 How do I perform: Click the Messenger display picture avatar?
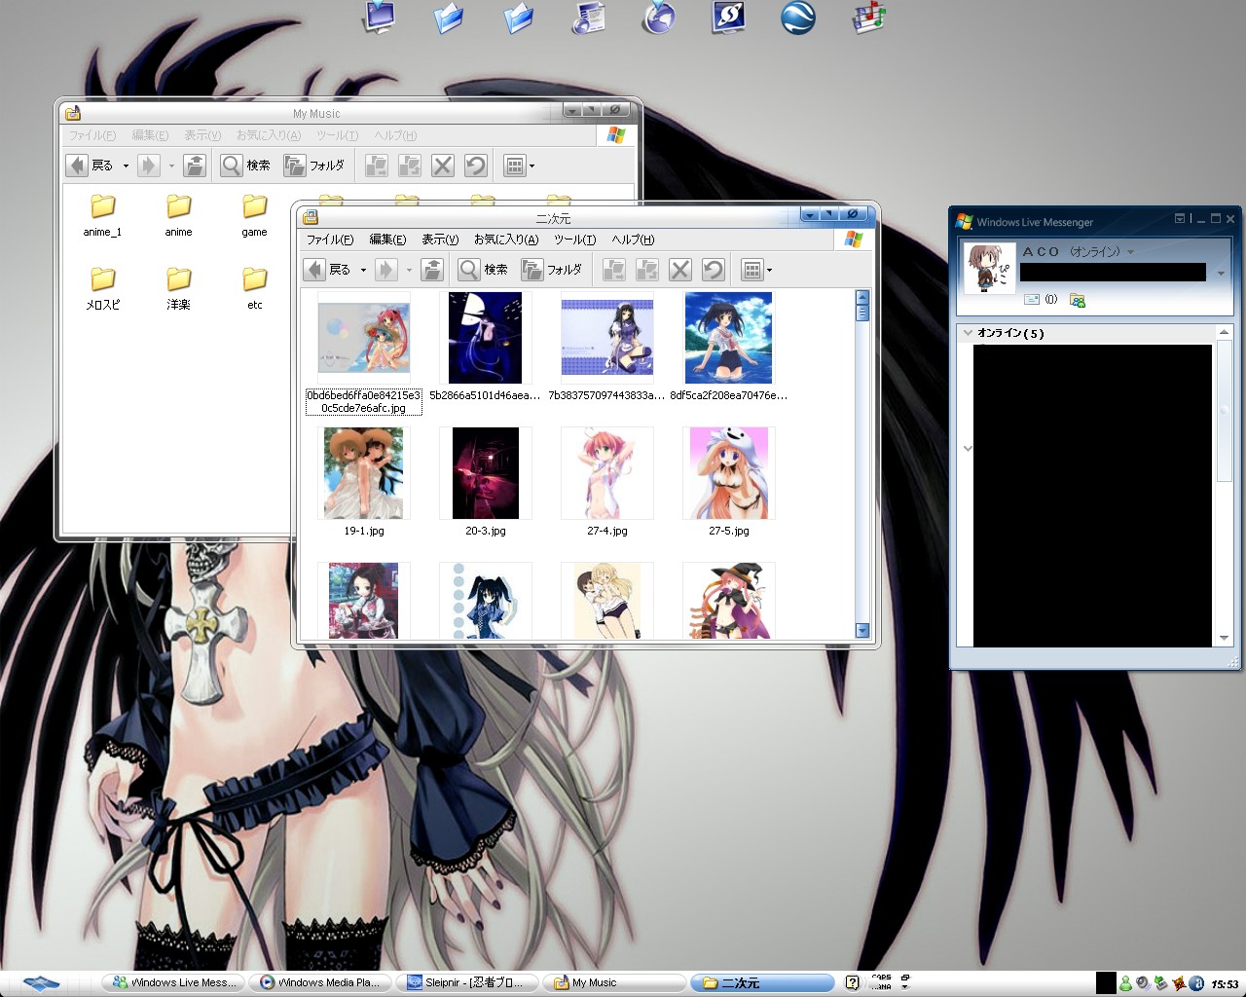[990, 268]
